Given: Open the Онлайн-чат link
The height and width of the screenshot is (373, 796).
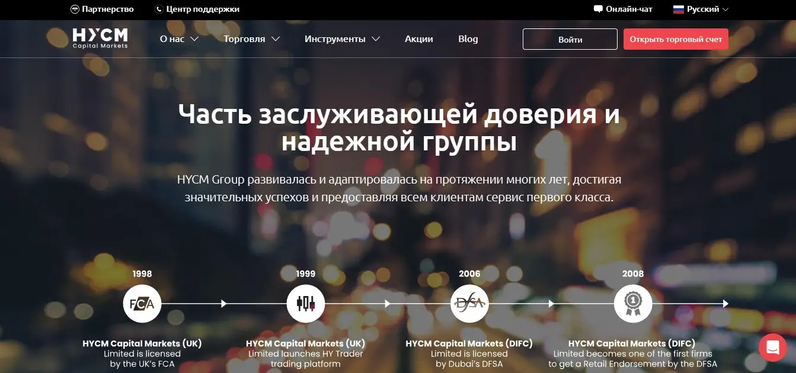Looking at the screenshot, I should pyautogui.click(x=629, y=9).
